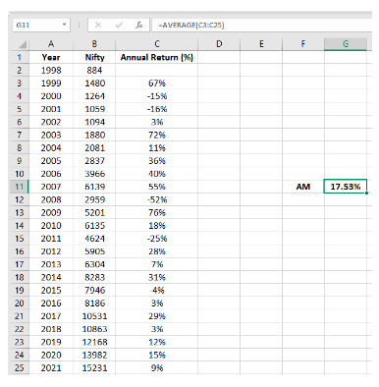Click the Nifty value 10863
Image resolution: width=379 pixels, height=387 pixels.
[x=94, y=329]
